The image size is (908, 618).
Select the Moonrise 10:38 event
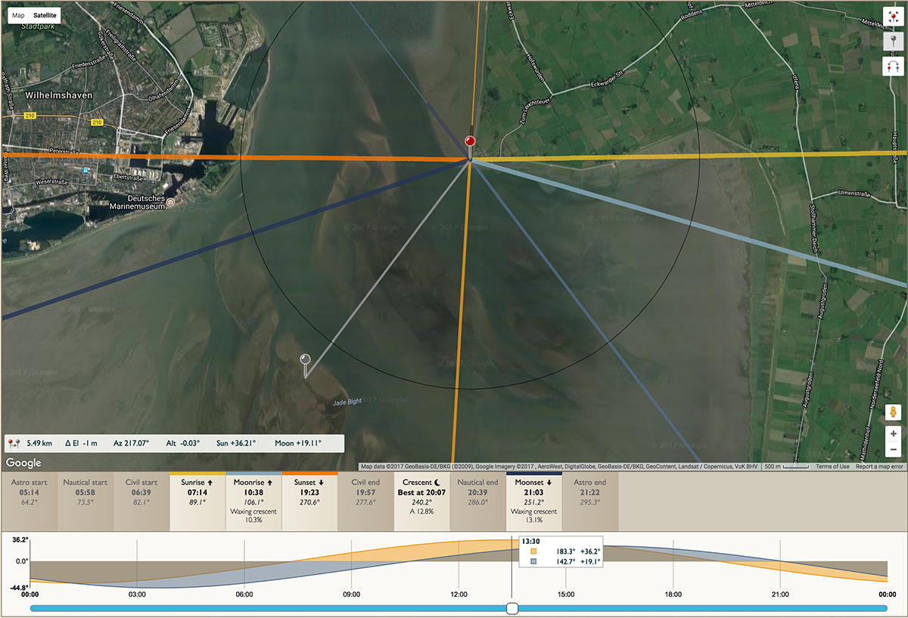(x=253, y=502)
